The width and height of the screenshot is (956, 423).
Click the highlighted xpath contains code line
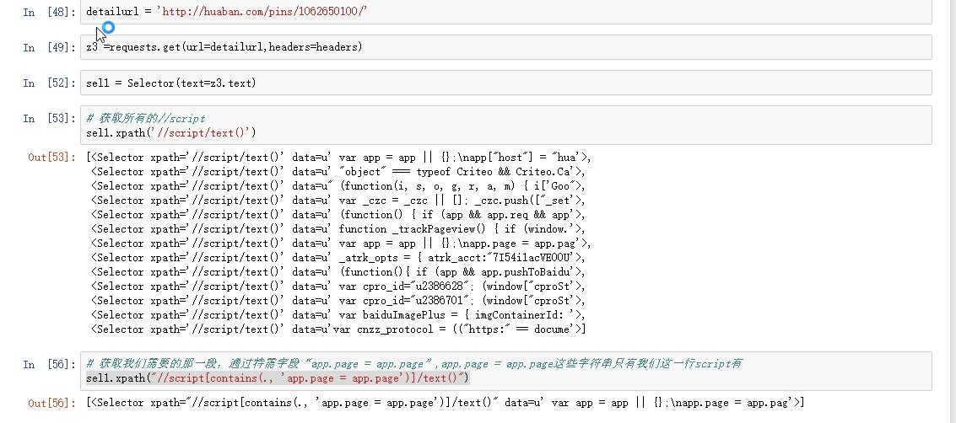coord(277,378)
